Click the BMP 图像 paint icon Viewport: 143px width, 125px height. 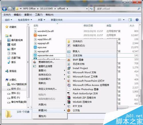pos(69,60)
